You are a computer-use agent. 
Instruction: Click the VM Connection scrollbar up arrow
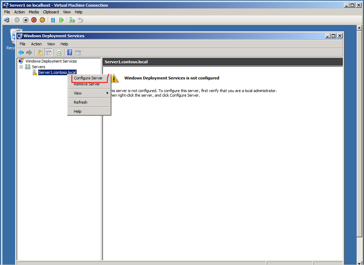[x=359, y=28]
